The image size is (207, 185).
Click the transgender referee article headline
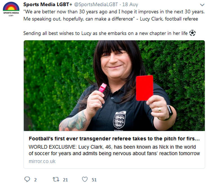114,138
